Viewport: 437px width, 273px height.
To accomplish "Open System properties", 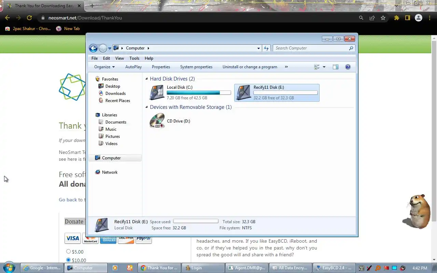I will click(196, 67).
